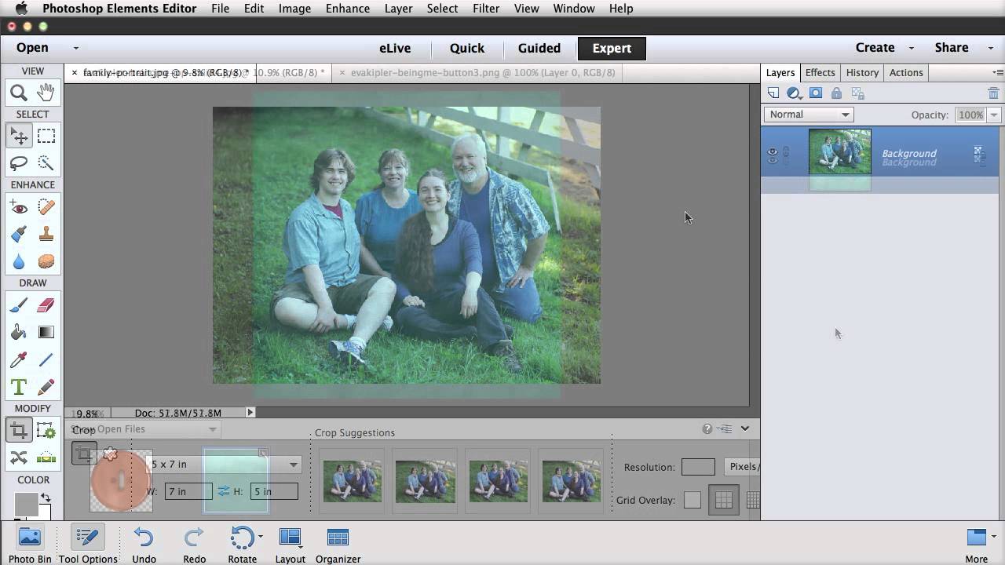Select the Crop tool in Modify
Image resolution: width=1005 pixels, height=565 pixels.
pos(19,430)
